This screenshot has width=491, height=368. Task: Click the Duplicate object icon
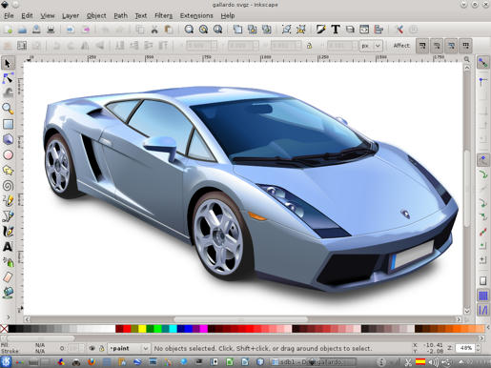[x=237, y=30]
